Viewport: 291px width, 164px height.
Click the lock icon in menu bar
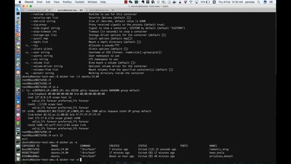tap(180, 2)
